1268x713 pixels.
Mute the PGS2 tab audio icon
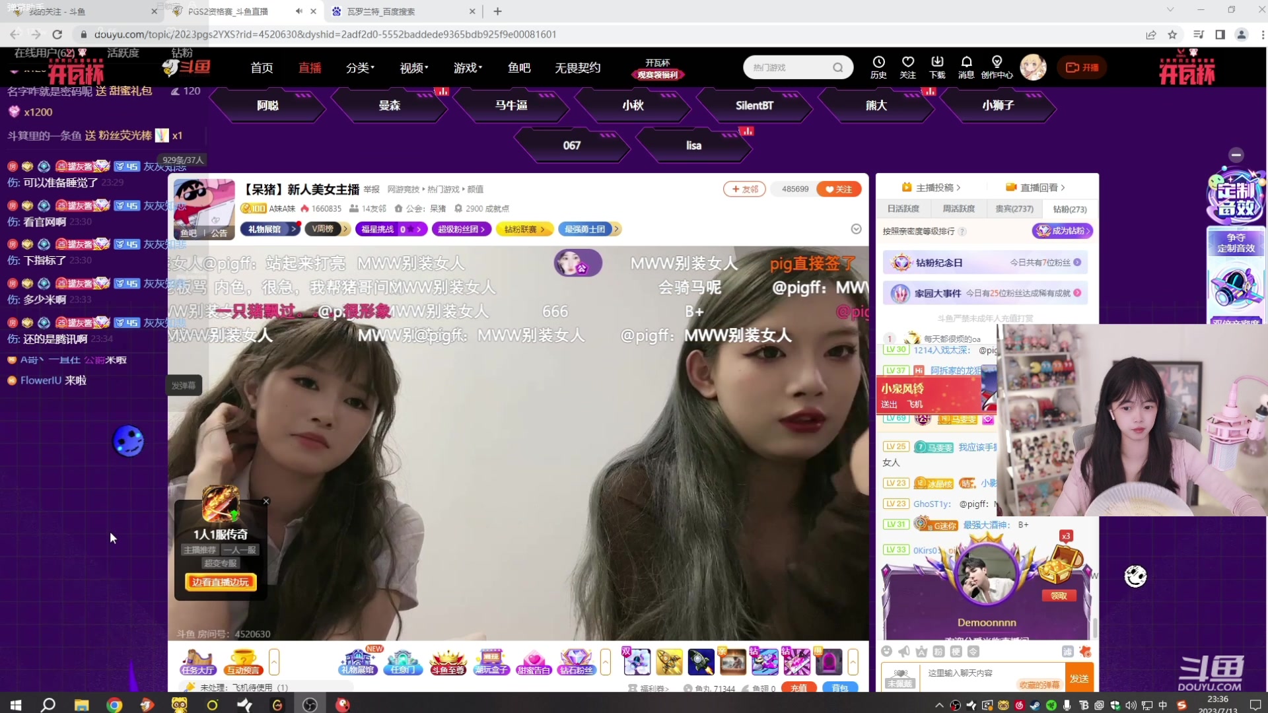tap(299, 11)
